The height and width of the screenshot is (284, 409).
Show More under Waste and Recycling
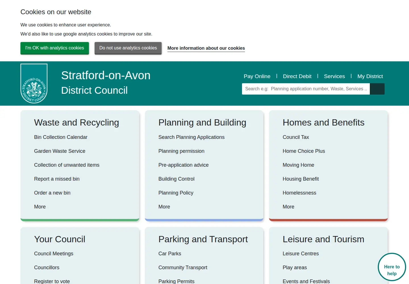(40, 207)
